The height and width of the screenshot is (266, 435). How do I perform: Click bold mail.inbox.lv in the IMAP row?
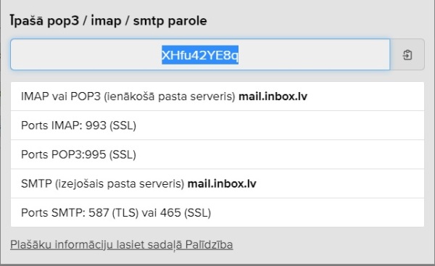coord(273,96)
